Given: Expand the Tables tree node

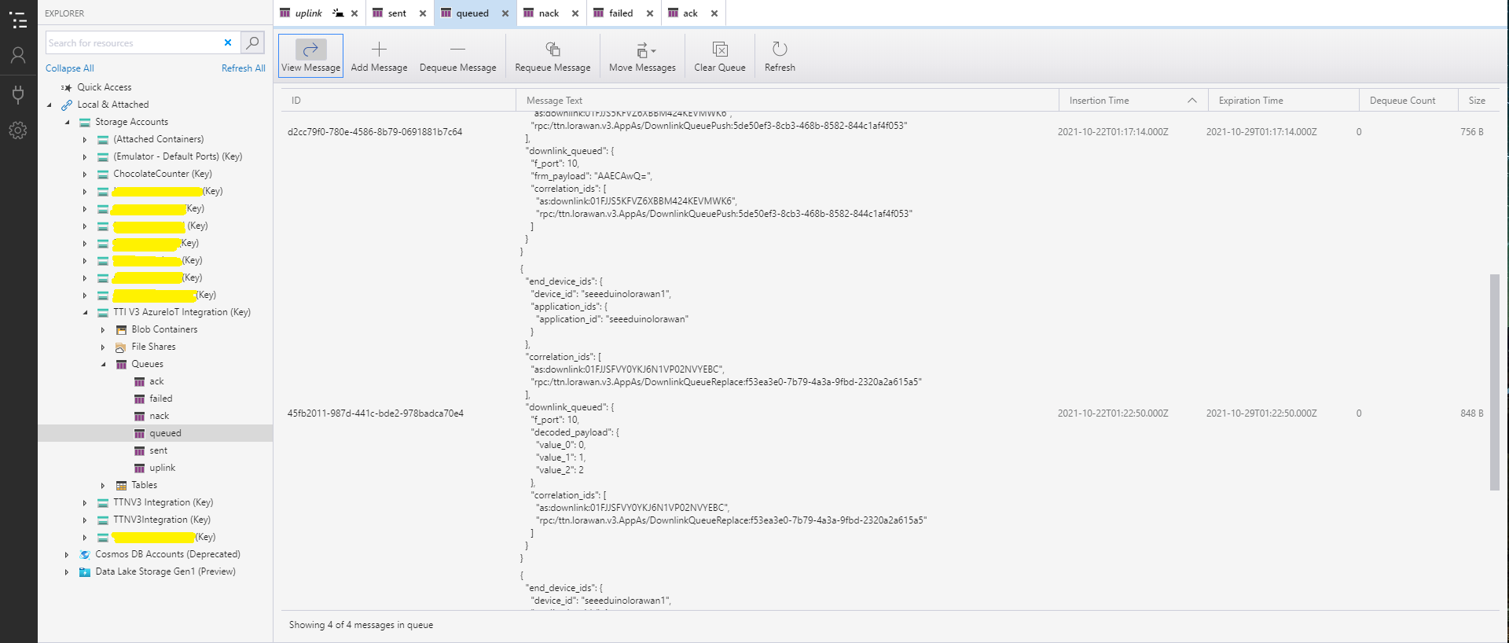Looking at the screenshot, I should coord(103,486).
